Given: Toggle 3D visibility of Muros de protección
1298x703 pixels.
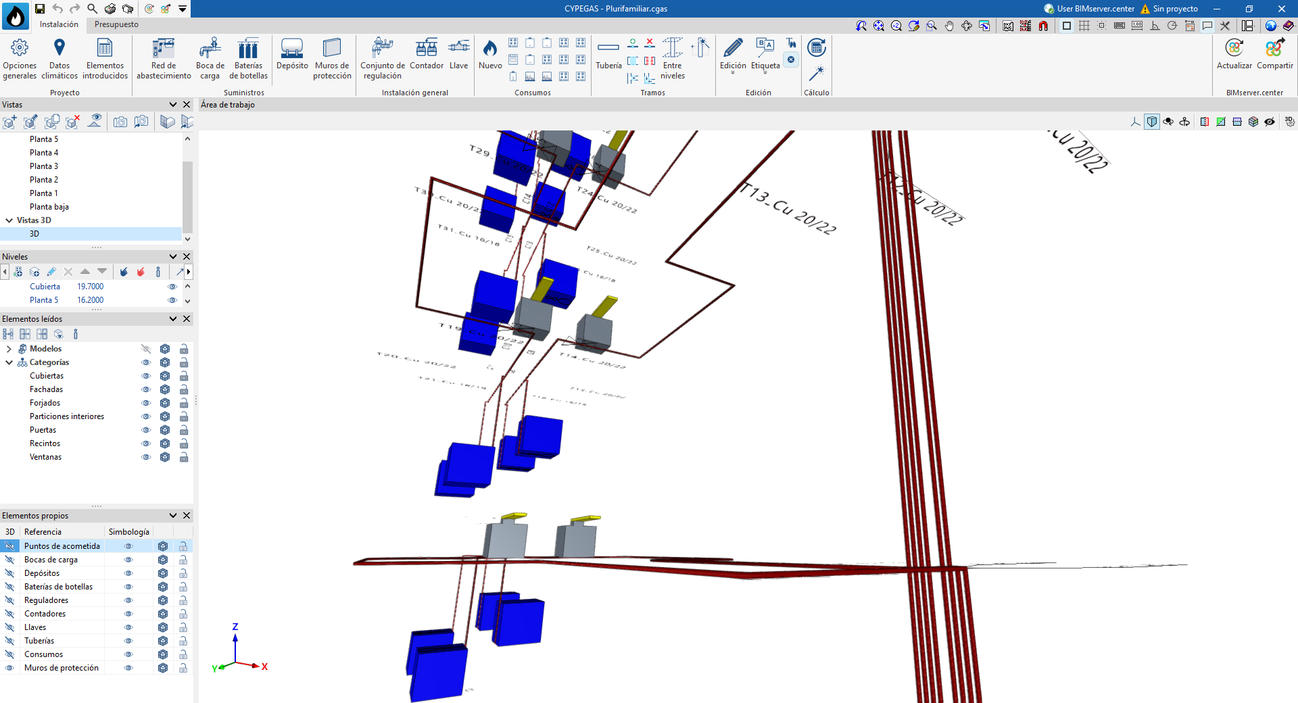Looking at the screenshot, I should (x=9, y=668).
